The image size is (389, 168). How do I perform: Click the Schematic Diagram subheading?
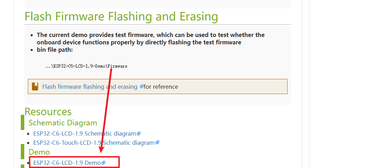(x=63, y=123)
